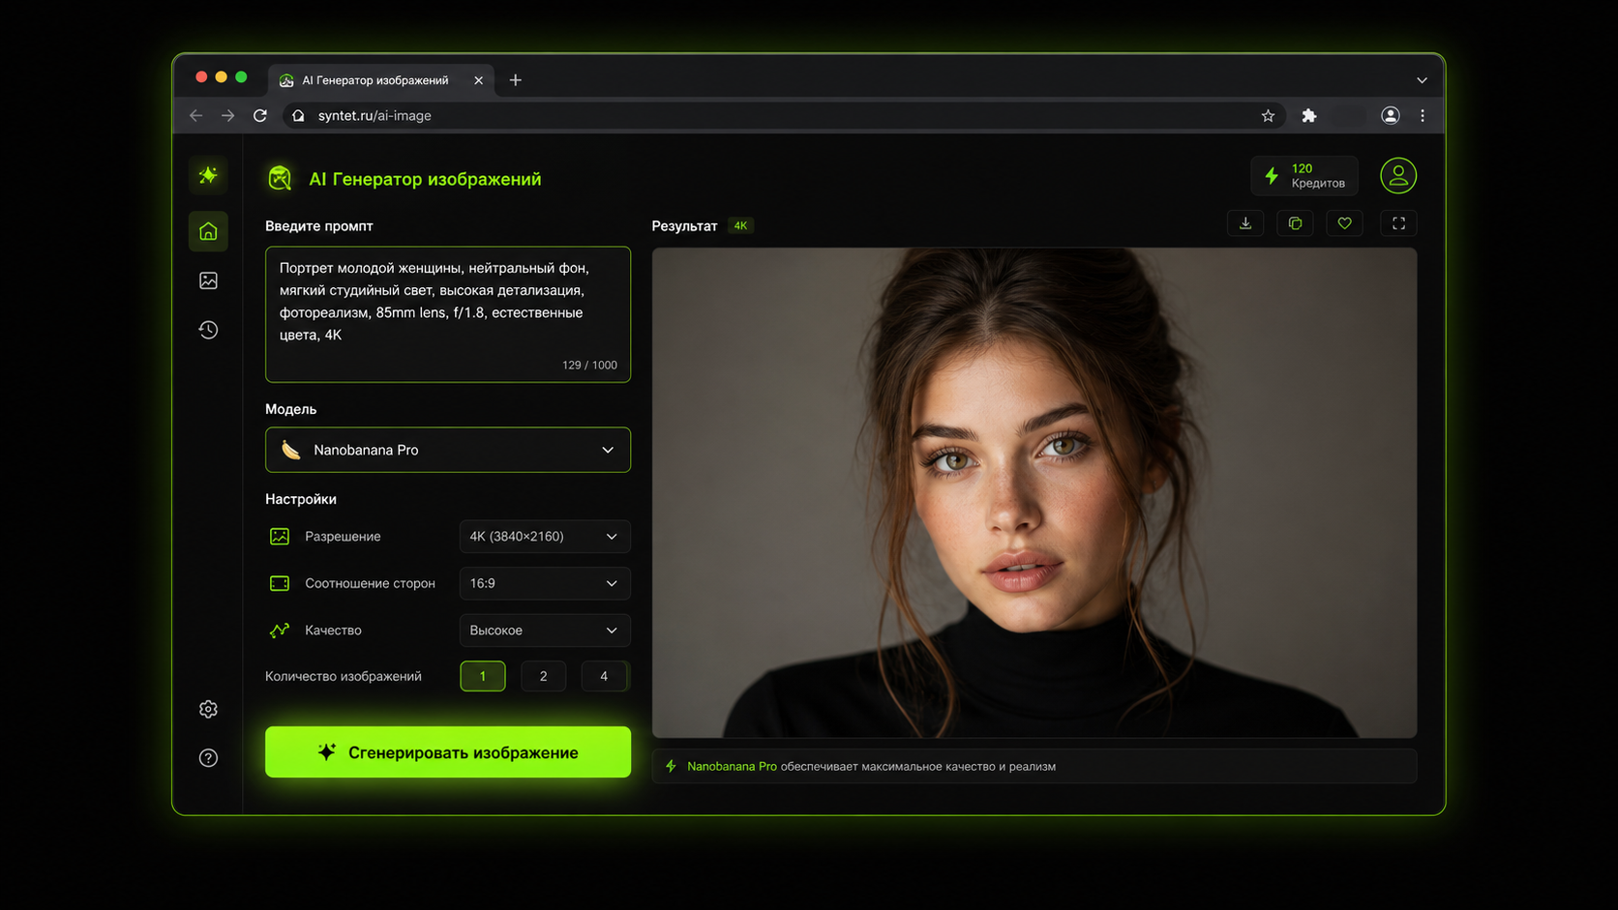1618x910 pixels.
Task: Click the lightning icon in footer note
Action: tap(671, 766)
